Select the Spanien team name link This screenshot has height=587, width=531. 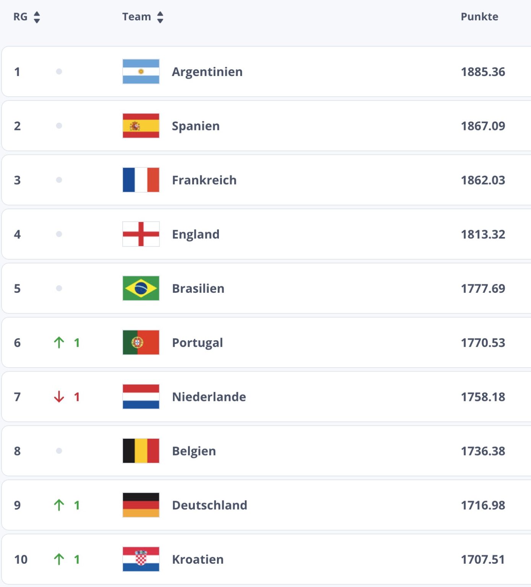click(x=195, y=126)
